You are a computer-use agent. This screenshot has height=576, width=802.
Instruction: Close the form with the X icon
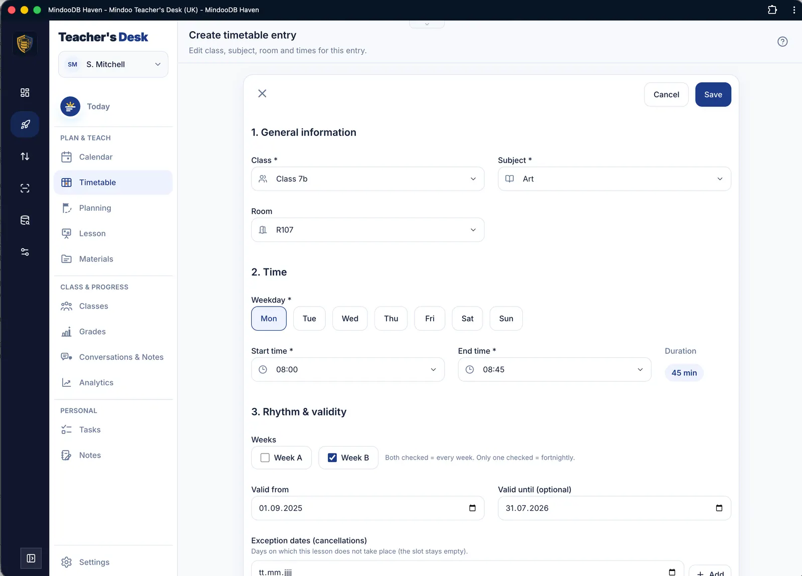click(262, 93)
